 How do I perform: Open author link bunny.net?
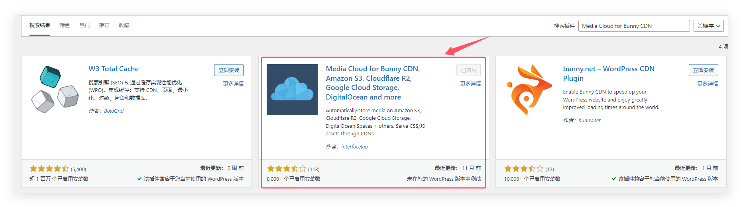590,120
